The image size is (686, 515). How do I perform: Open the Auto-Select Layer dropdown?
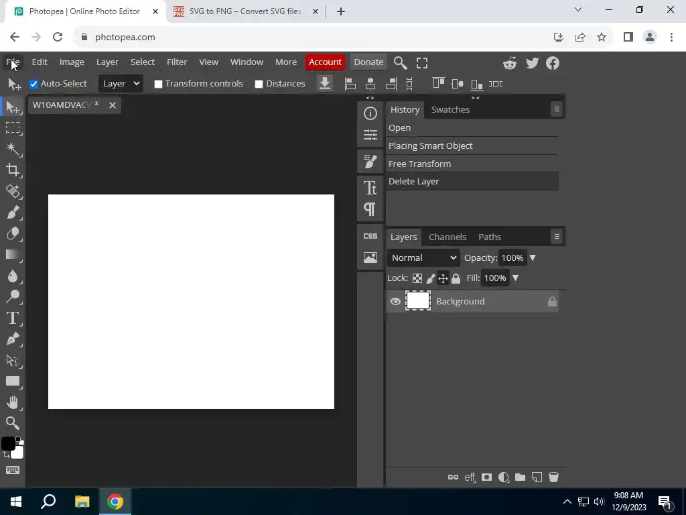pyautogui.click(x=121, y=83)
